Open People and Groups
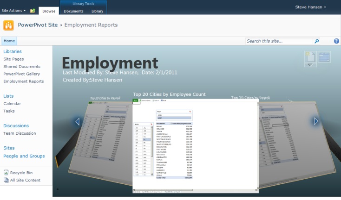This screenshot has height=200, width=341. pyautogui.click(x=24, y=156)
